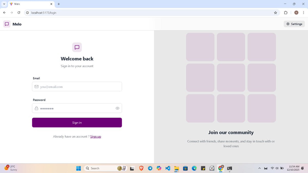
Task: Open Microsoft Store from the taskbar
Action: [x=185, y=168]
